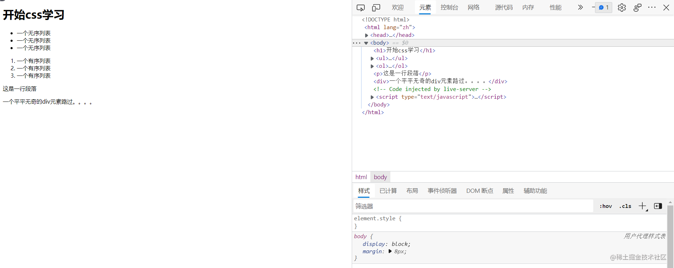Viewport: 674px width, 268px height.
Task: Expand the head element node
Action: pyautogui.click(x=366, y=35)
